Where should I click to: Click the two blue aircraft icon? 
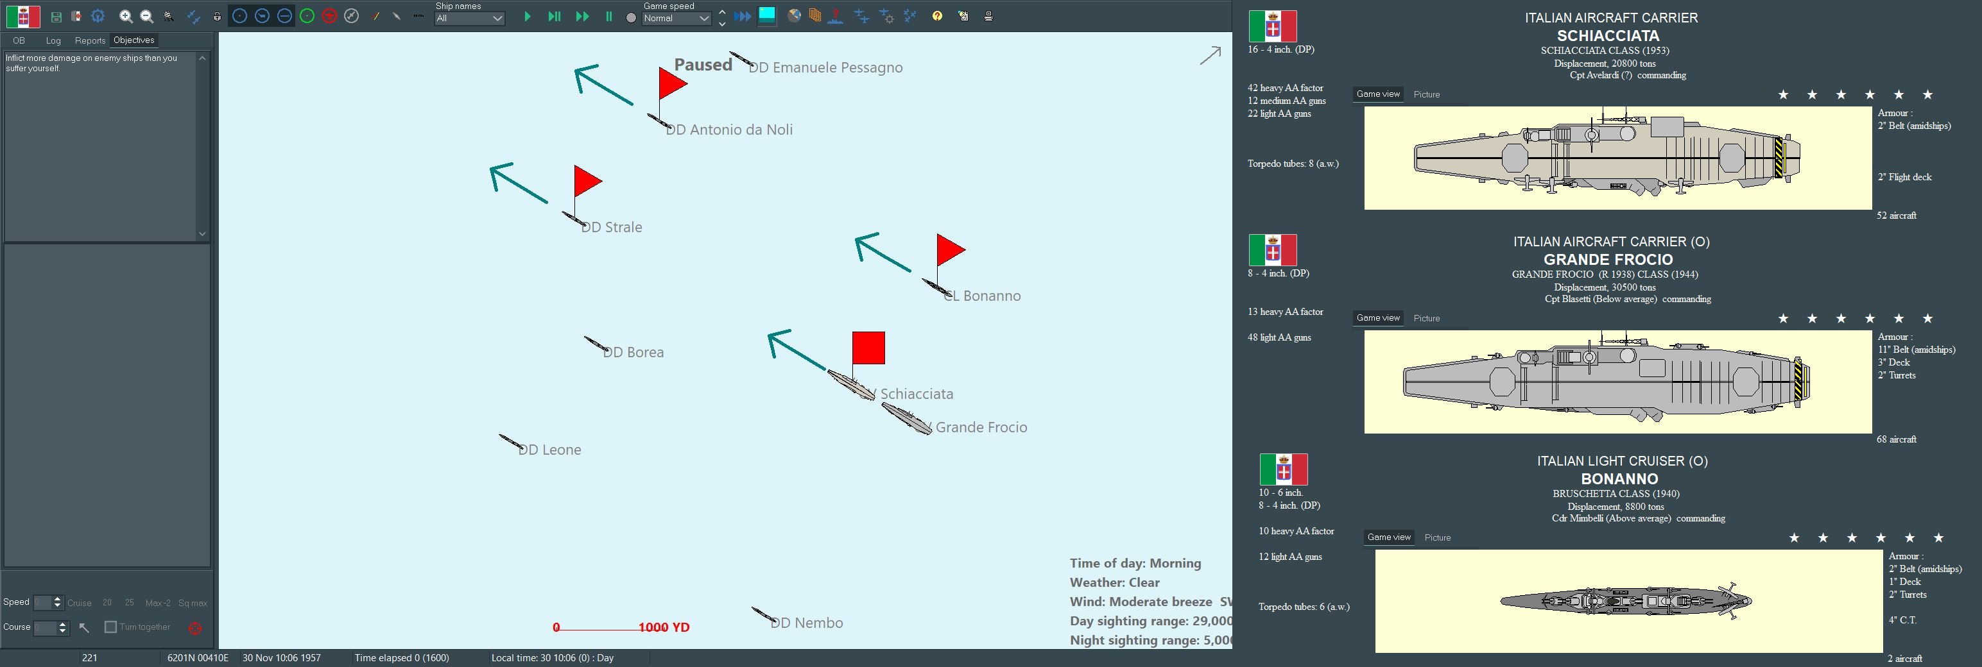pos(862,15)
